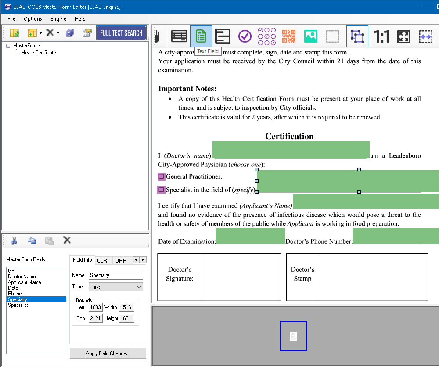Select the Text Field tool

[x=201, y=36]
